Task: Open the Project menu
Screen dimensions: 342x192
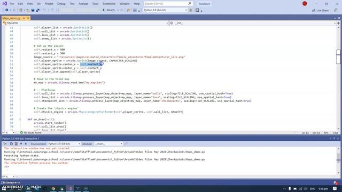Action: tap(49, 4)
